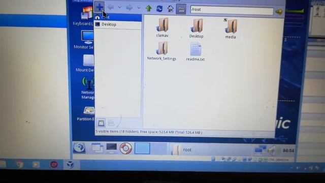
Task: Click the VirtualBox cube on Windows taskbar
Action: click(70, 165)
